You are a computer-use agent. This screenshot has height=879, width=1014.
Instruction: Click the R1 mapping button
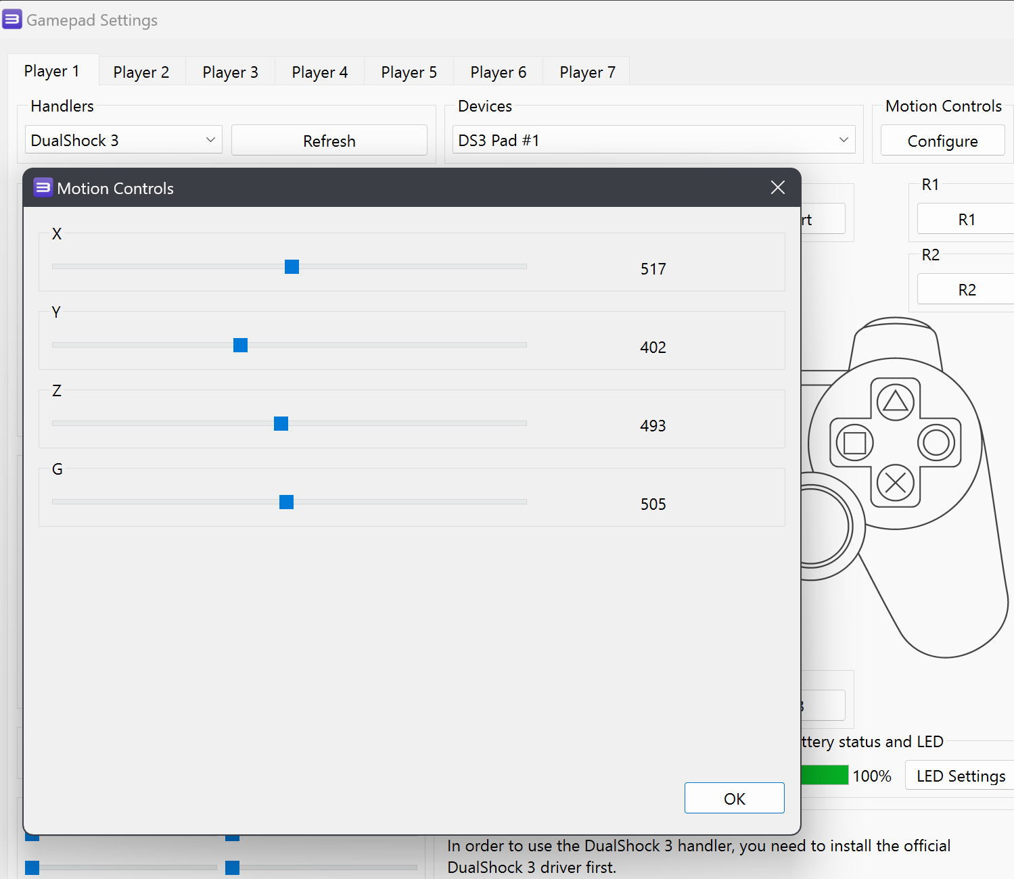966,218
